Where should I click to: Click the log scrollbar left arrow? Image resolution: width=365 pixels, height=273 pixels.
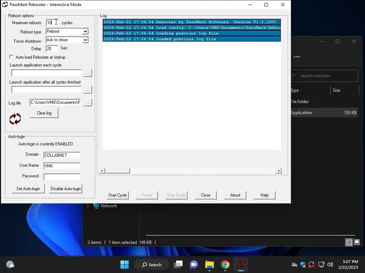(x=102, y=171)
